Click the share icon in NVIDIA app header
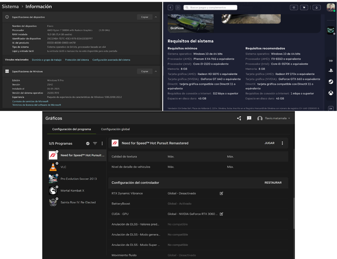This screenshot has height=259, width=337. (x=239, y=118)
